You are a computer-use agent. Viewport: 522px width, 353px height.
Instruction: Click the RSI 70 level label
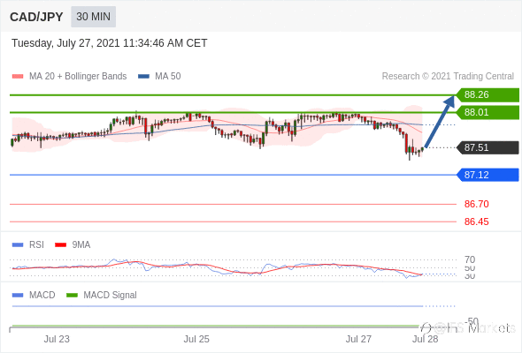[470, 259]
